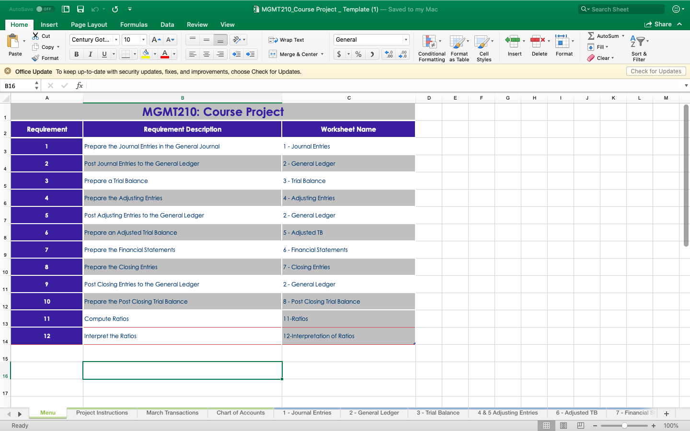Expand the AutoSum dropdown arrow
This screenshot has width=690, height=431.
(x=623, y=36)
